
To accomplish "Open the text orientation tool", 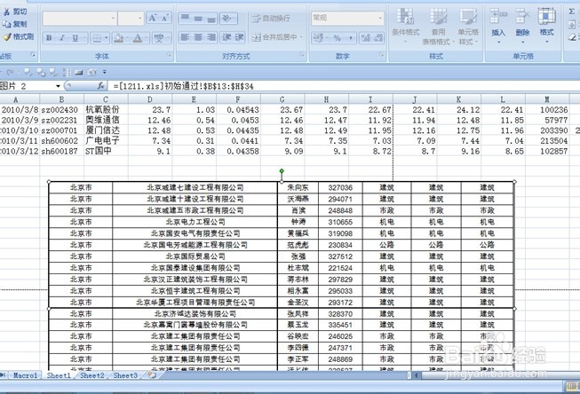I will coord(226,18).
